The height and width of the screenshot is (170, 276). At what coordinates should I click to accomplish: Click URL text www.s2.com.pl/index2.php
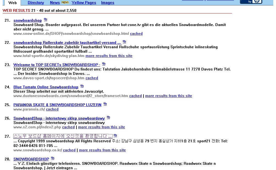coord(37,127)
